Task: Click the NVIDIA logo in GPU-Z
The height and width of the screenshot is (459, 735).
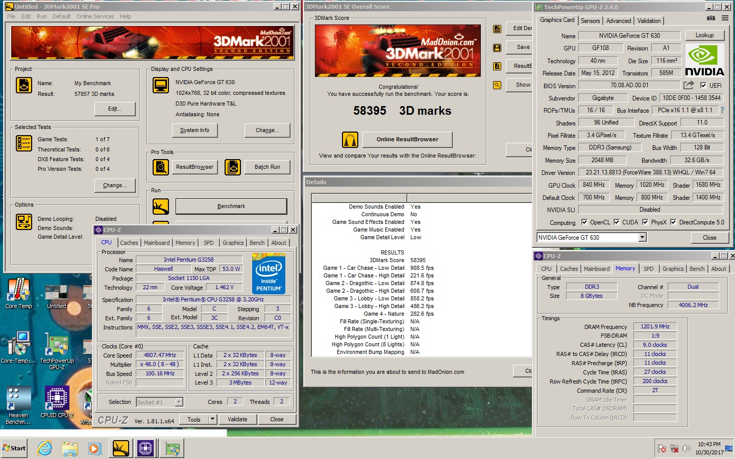Action: 704,60
